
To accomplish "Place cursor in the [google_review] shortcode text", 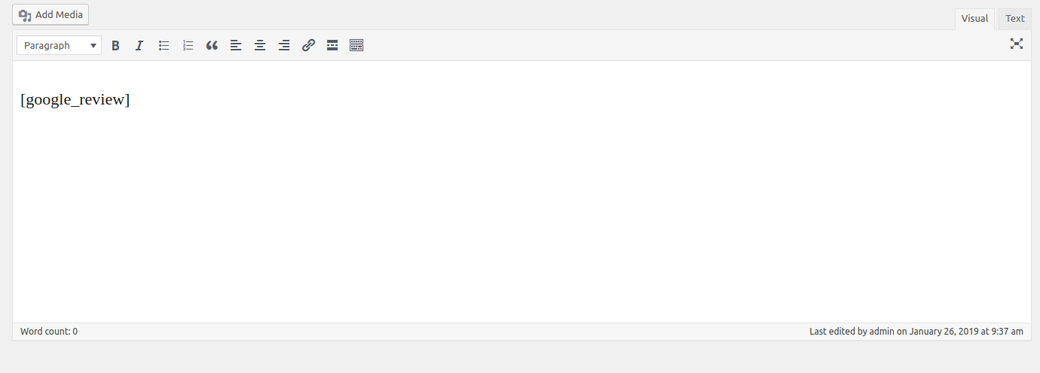I will click(75, 100).
